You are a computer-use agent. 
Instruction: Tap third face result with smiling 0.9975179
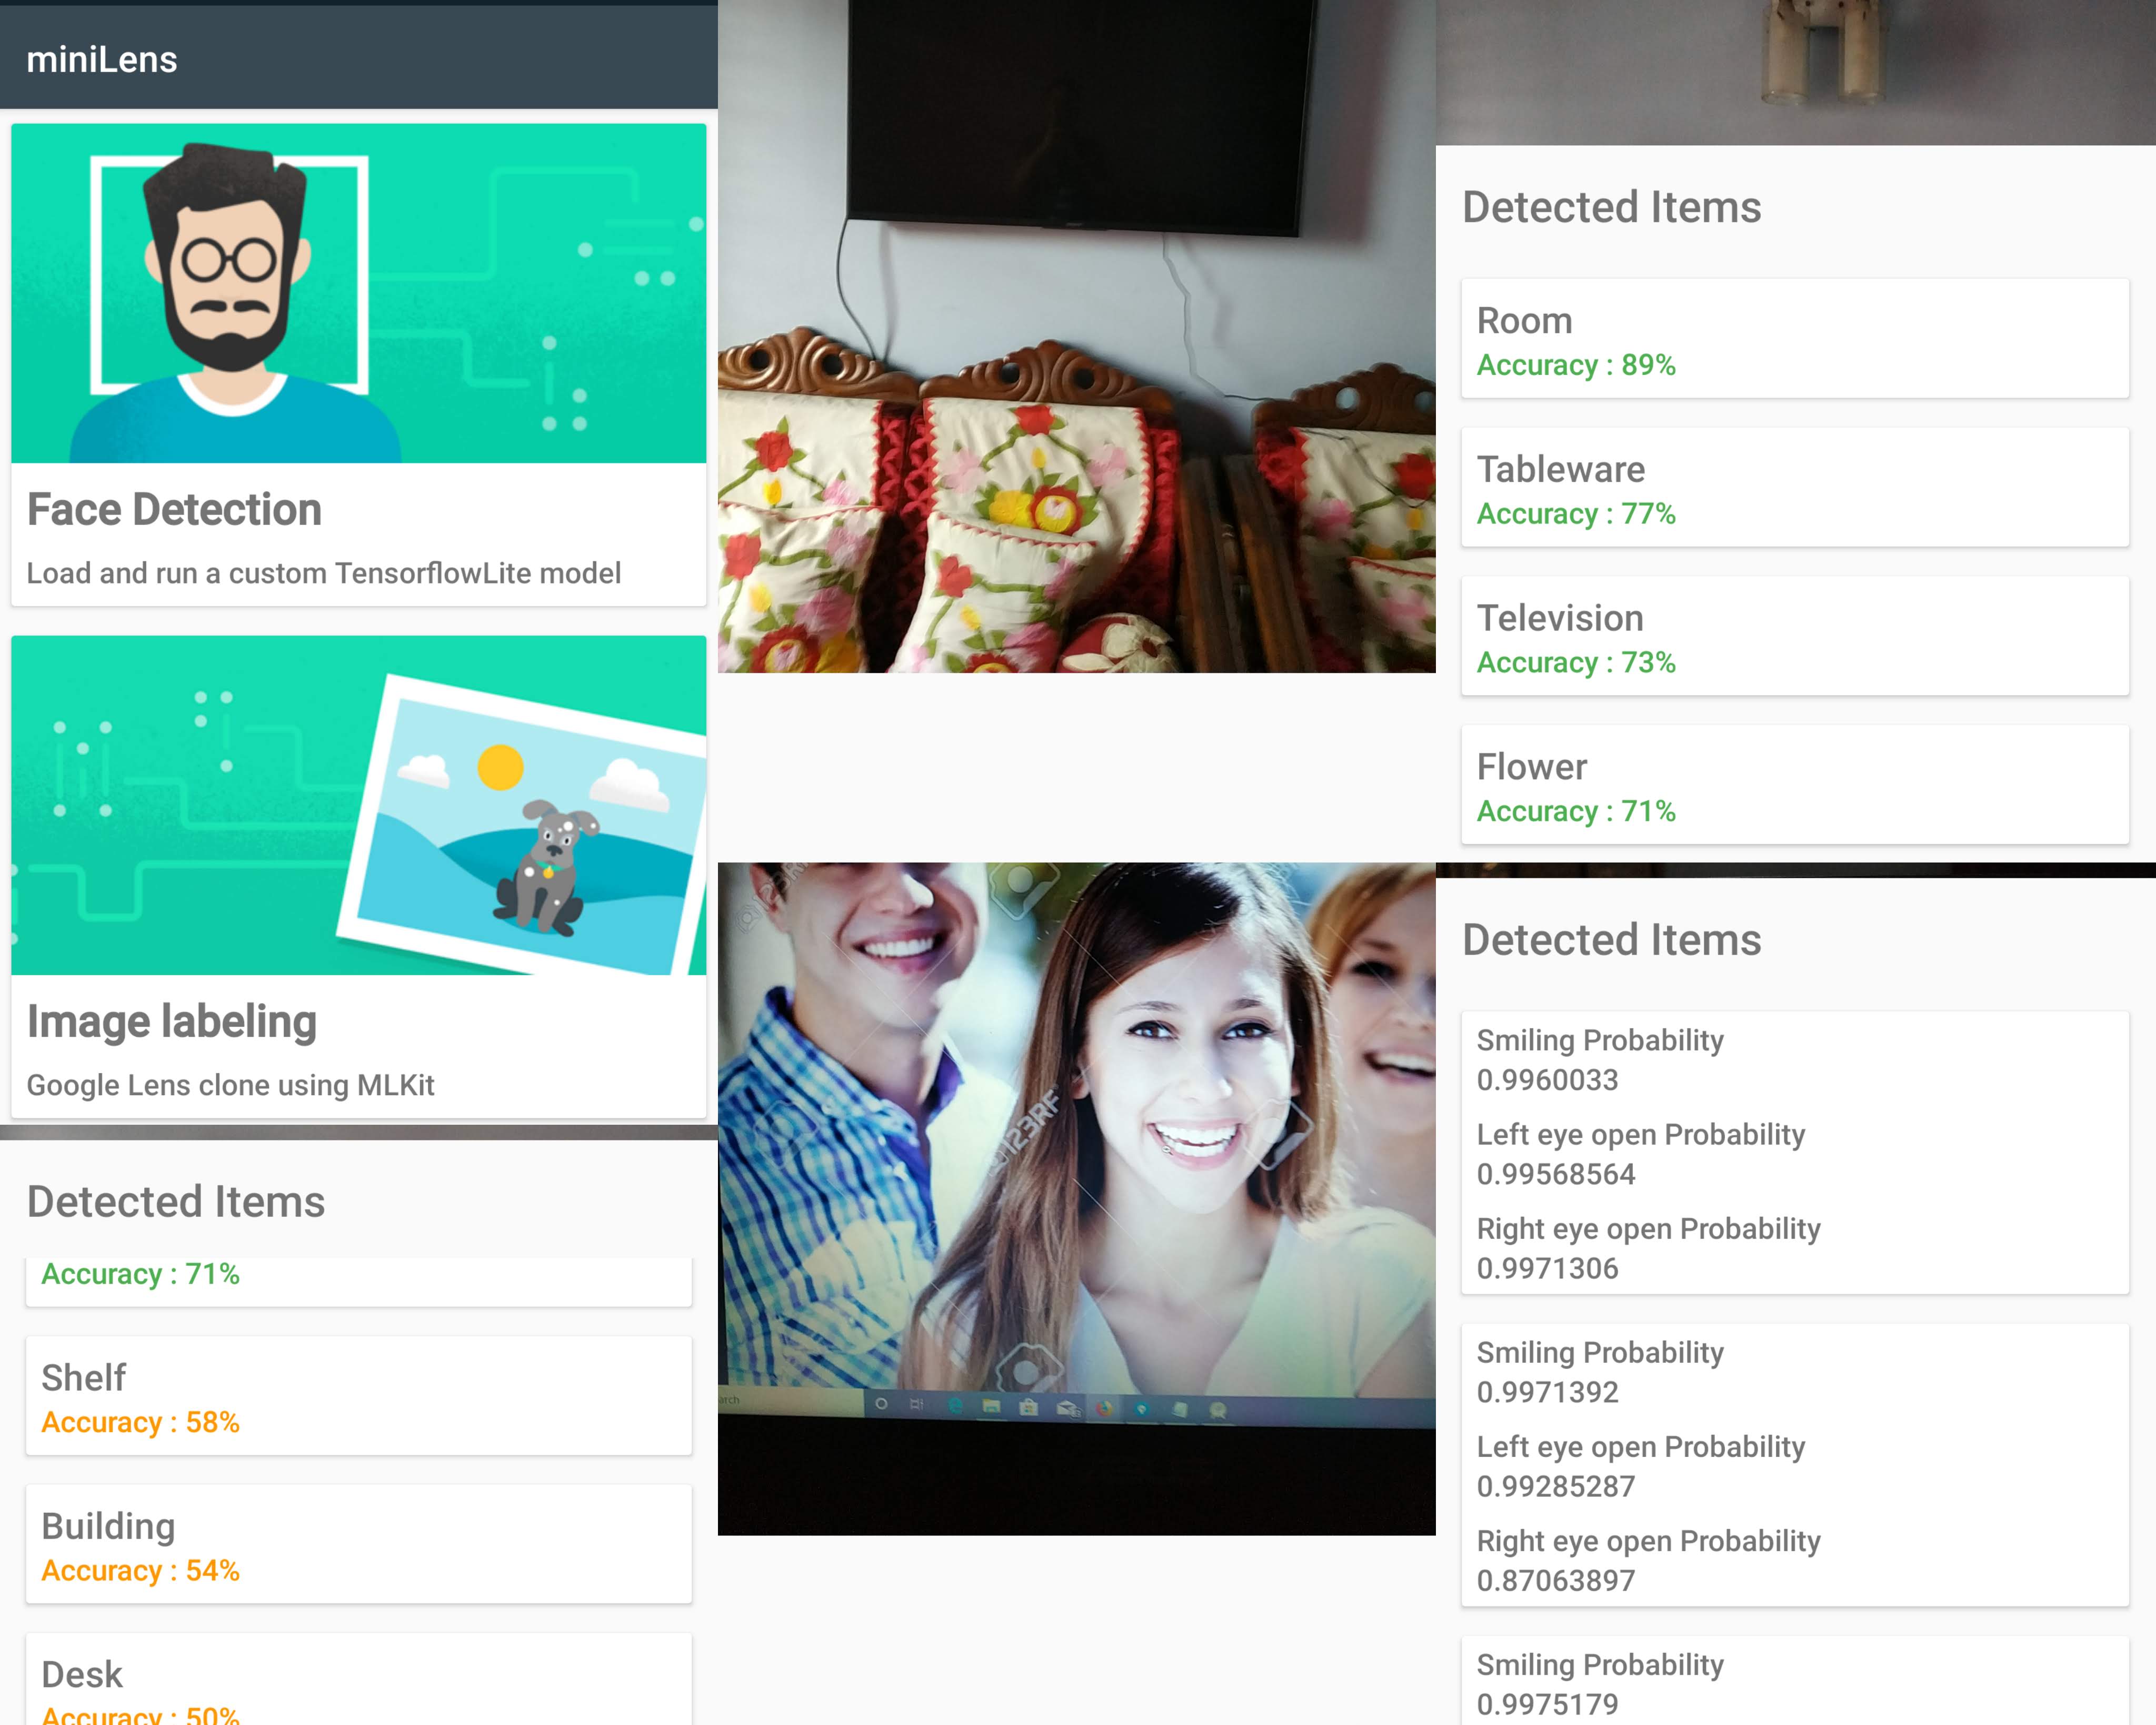[x=1794, y=1683]
